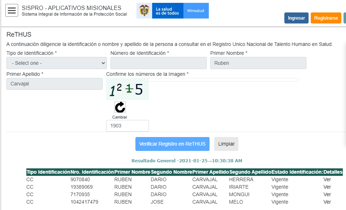
Task: Click the Registrarse button
Action: click(326, 18)
